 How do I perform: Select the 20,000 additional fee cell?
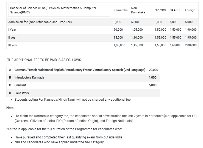tap(153, 70)
